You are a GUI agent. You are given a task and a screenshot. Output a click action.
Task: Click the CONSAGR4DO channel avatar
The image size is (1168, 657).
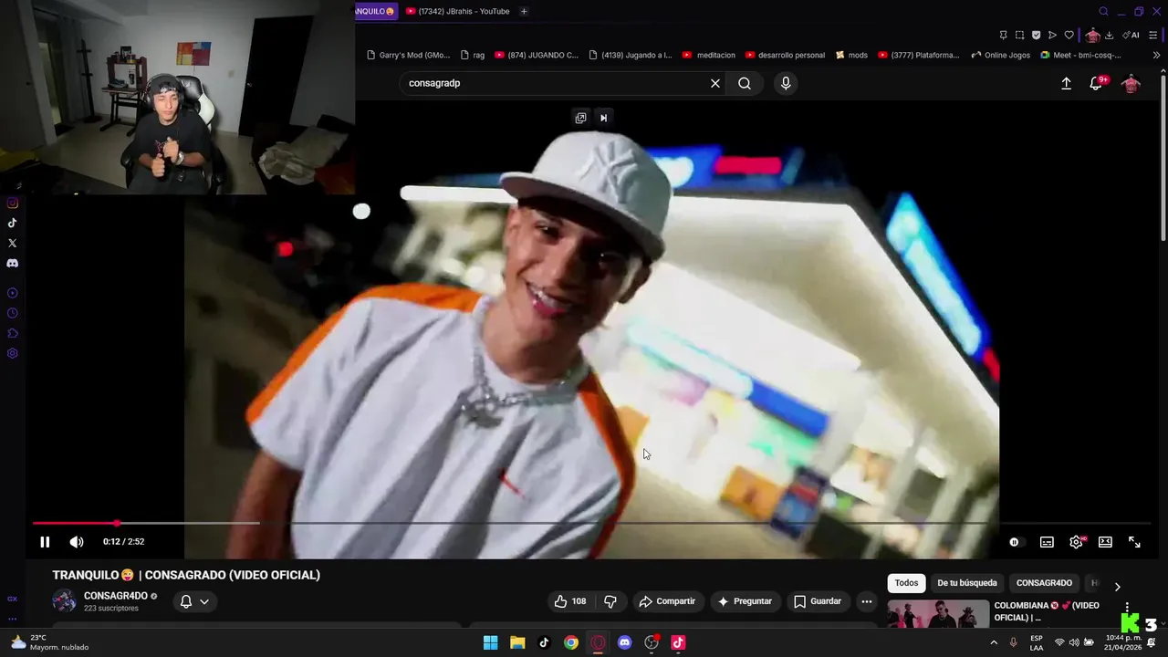click(x=65, y=600)
